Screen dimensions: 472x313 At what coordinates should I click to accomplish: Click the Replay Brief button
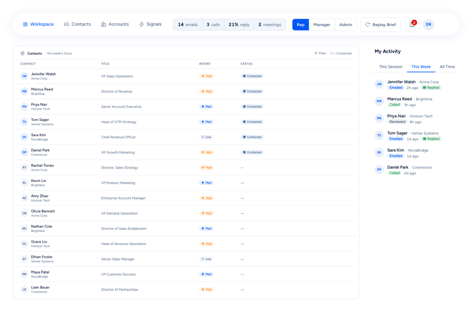tap(380, 25)
